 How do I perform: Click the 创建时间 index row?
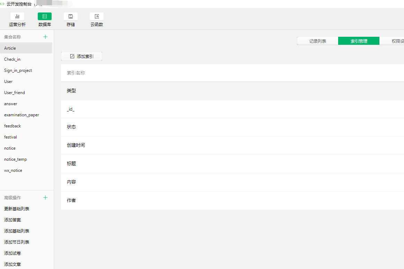coord(232,145)
